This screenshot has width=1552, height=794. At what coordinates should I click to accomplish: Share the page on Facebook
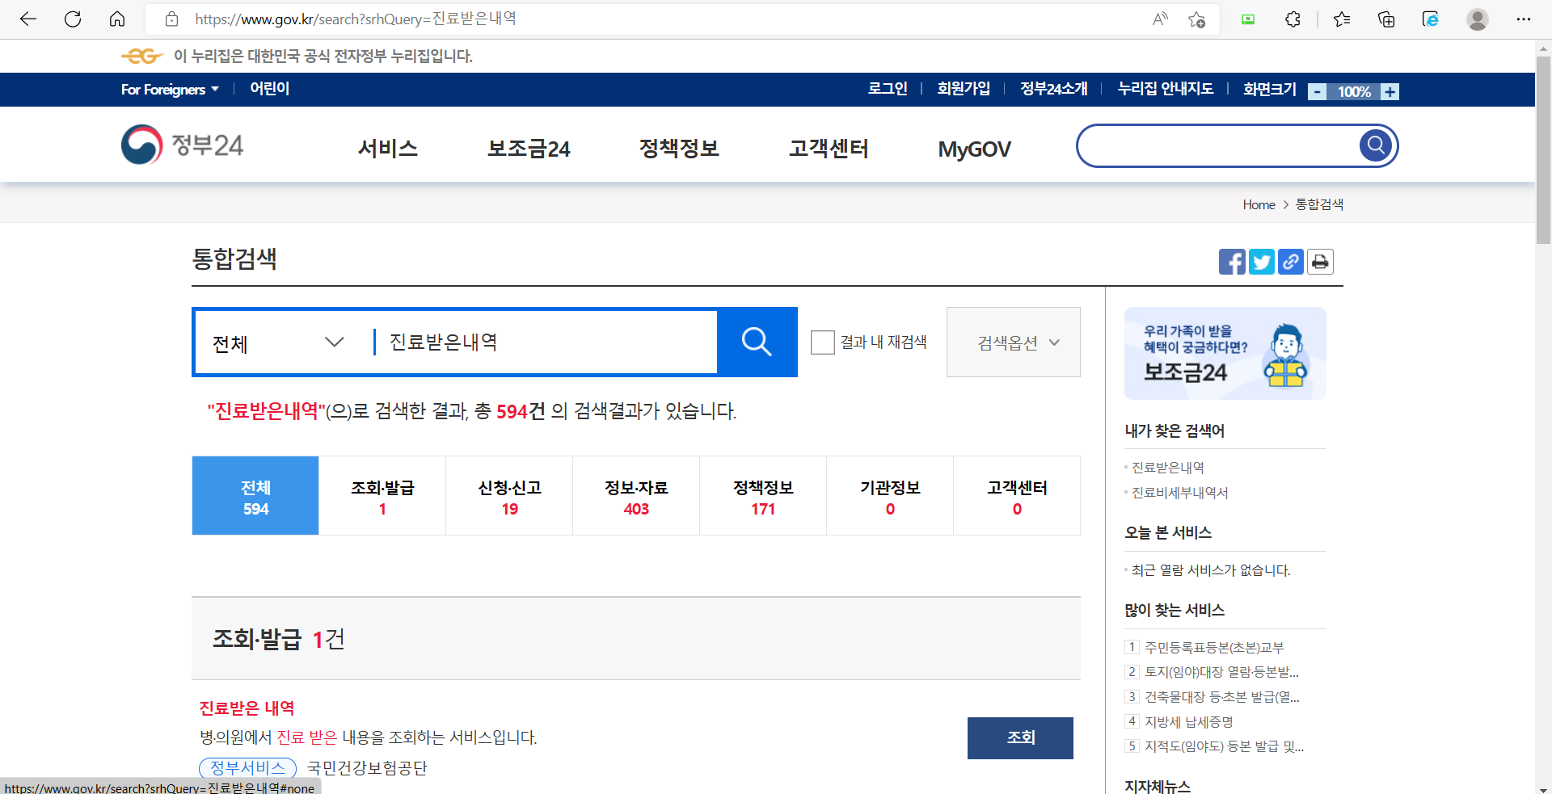point(1232,261)
